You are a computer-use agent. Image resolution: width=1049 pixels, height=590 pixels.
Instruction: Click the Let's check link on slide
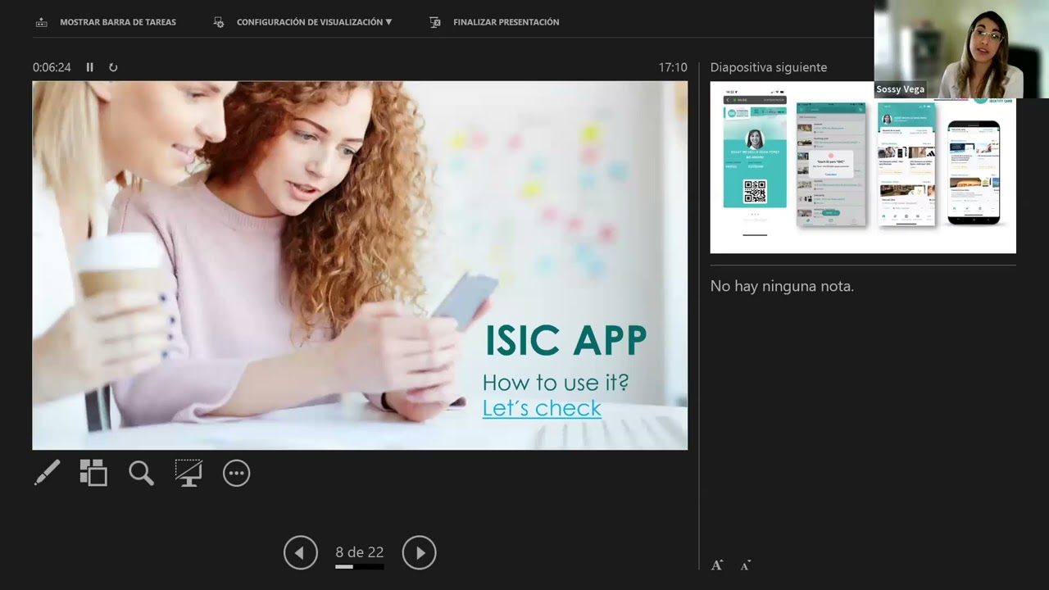tap(542, 408)
